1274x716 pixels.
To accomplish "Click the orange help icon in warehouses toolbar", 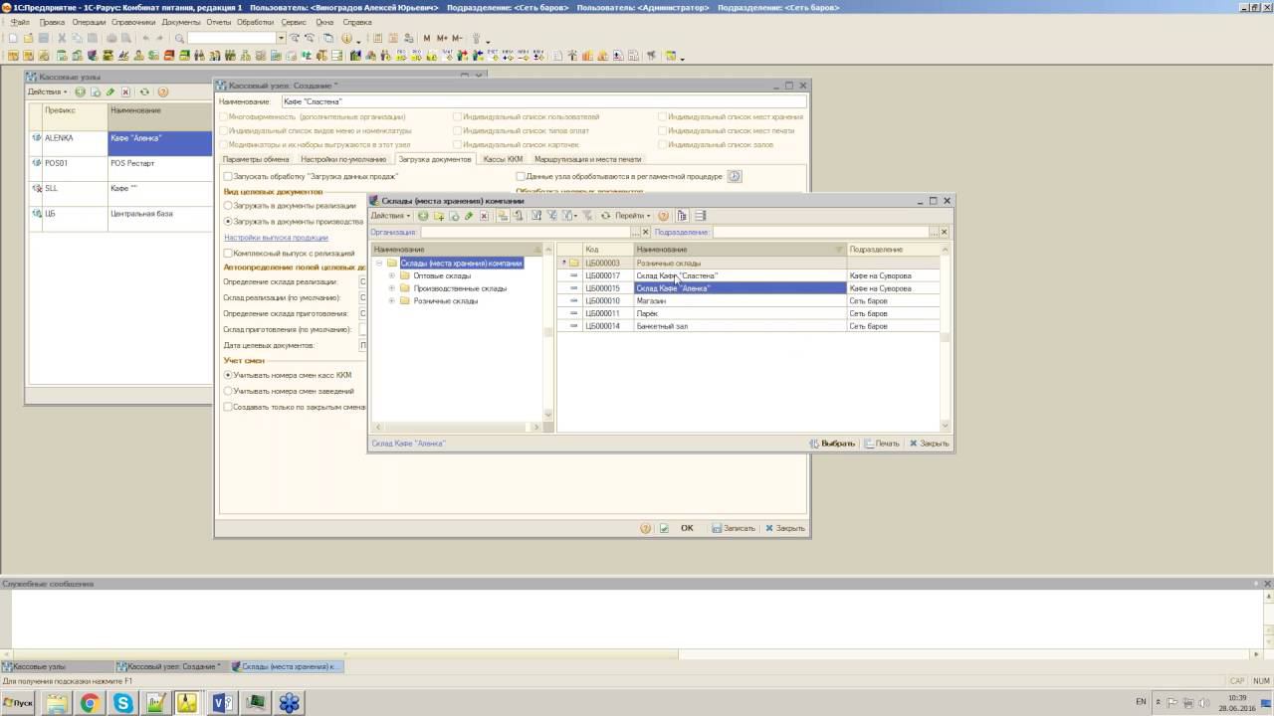I will pyautogui.click(x=663, y=216).
